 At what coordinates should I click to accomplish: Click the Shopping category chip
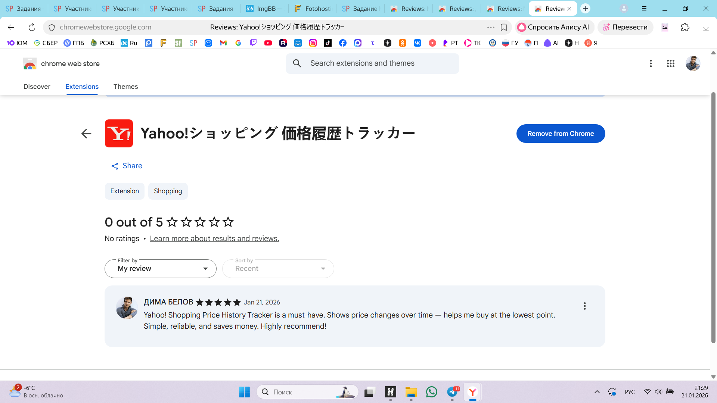pyautogui.click(x=168, y=191)
